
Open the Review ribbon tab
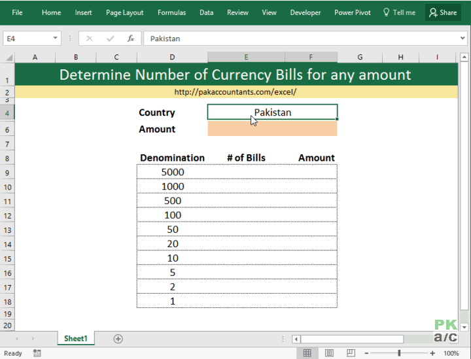(237, 12)
